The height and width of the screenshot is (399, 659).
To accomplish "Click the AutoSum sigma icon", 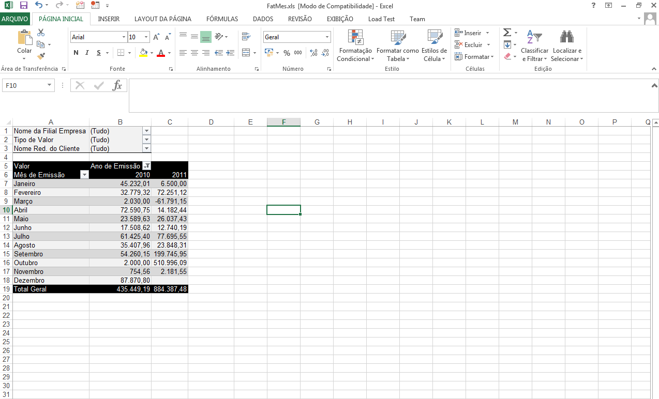I will pos(507,33).
